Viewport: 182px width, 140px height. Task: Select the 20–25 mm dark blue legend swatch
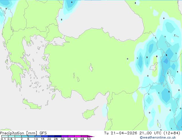[x=51, y=136]
